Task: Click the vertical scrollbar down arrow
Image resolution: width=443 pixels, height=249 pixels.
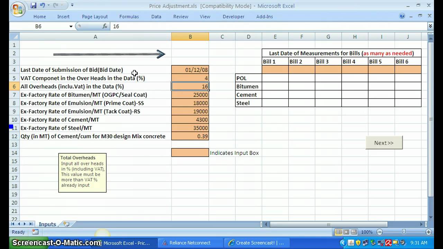Action: click(x=431, y=217)
